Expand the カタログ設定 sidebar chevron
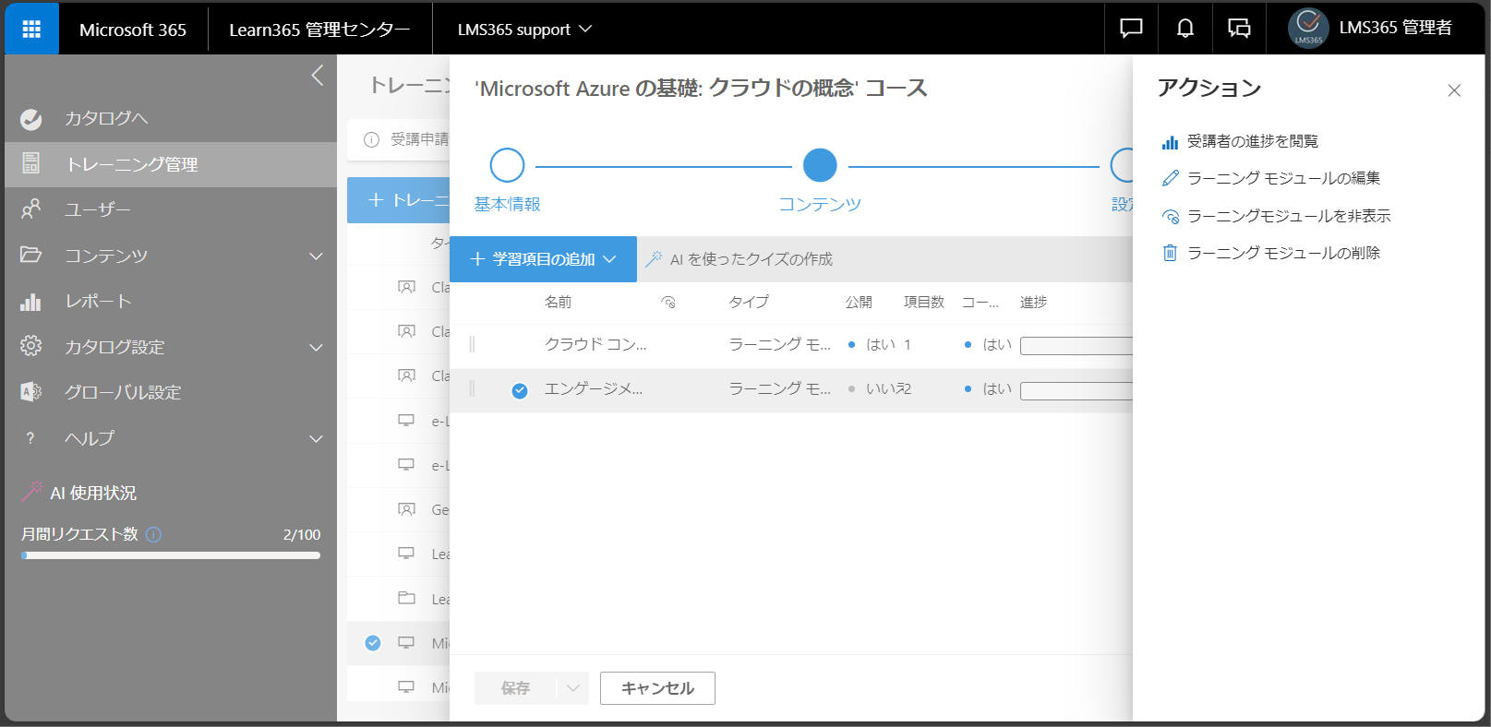This screenshot has height=727, width=1491. click(316, 347)
